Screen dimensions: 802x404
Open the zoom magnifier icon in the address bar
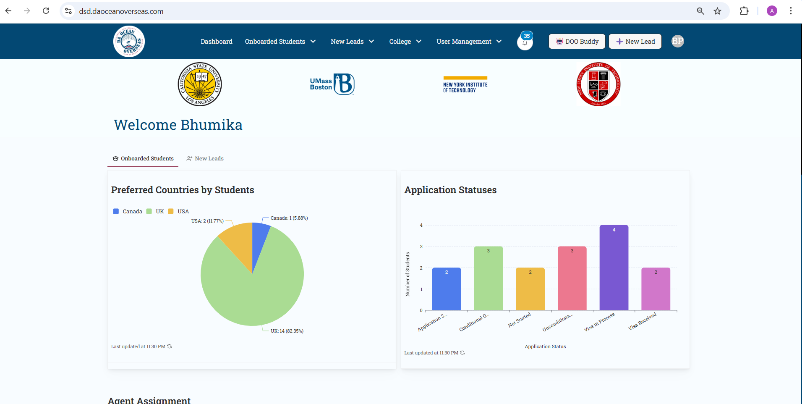(700, 11)
